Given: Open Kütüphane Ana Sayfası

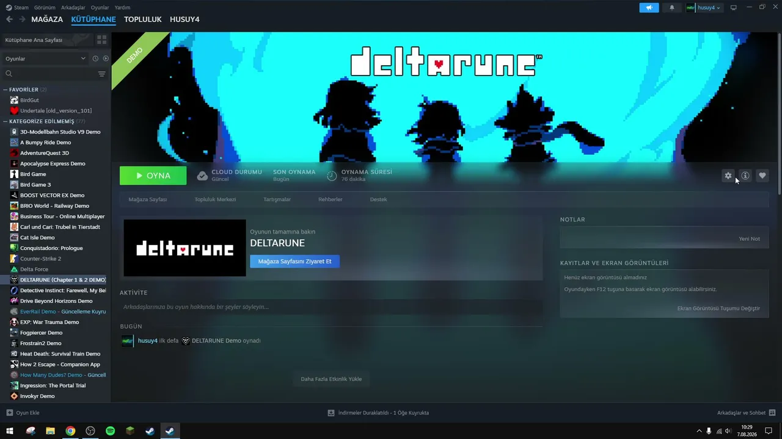Looking at the screenshot, I should 48,40.
